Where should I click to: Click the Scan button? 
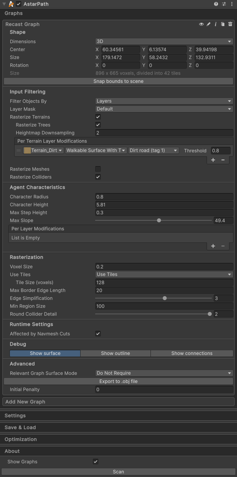[118, 471]
